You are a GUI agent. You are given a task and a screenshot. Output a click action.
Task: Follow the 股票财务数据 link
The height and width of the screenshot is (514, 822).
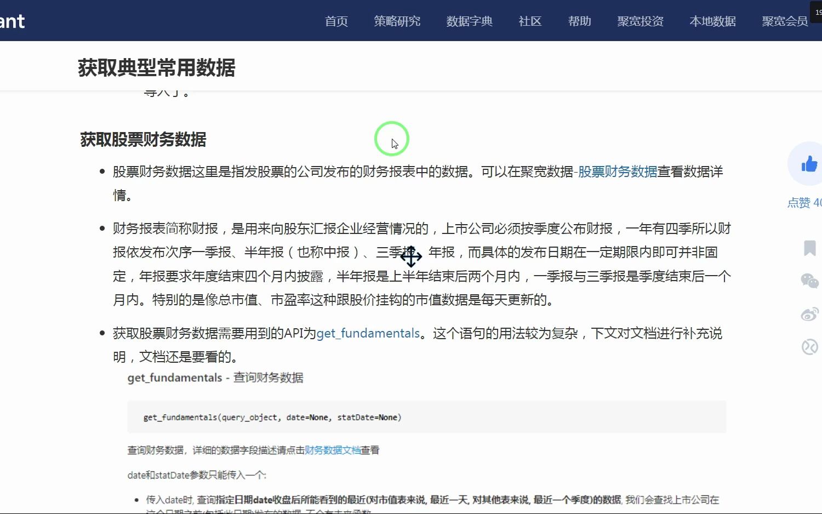click(x=618, y=172)
